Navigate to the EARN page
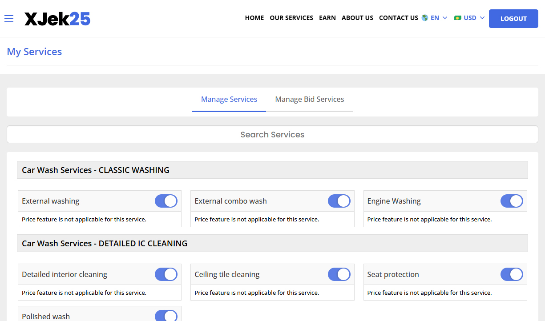The height and width of the screenshot is (321, 545). pos(327,18)
